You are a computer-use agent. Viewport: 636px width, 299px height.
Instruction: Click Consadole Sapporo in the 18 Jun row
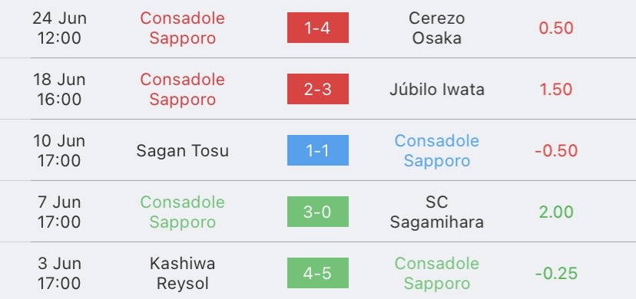coord(183,90)
